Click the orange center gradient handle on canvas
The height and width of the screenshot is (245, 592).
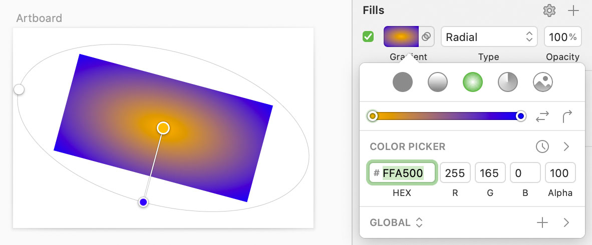point(163,128)
